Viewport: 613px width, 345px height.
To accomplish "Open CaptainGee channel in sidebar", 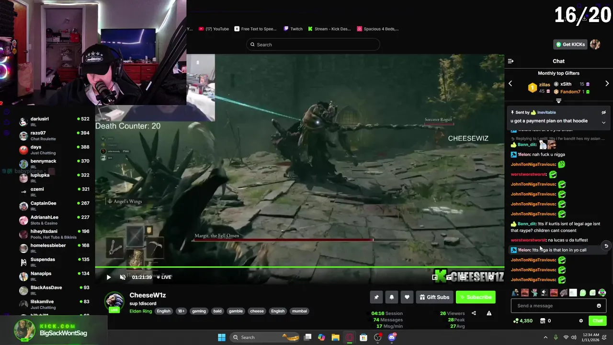I will 54,206.
